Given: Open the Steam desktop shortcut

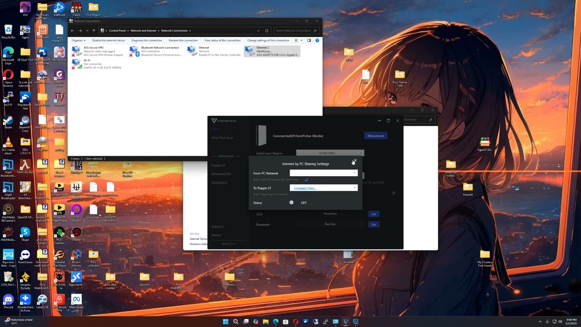Looking at the screenshot, I should tap(8, 123).
